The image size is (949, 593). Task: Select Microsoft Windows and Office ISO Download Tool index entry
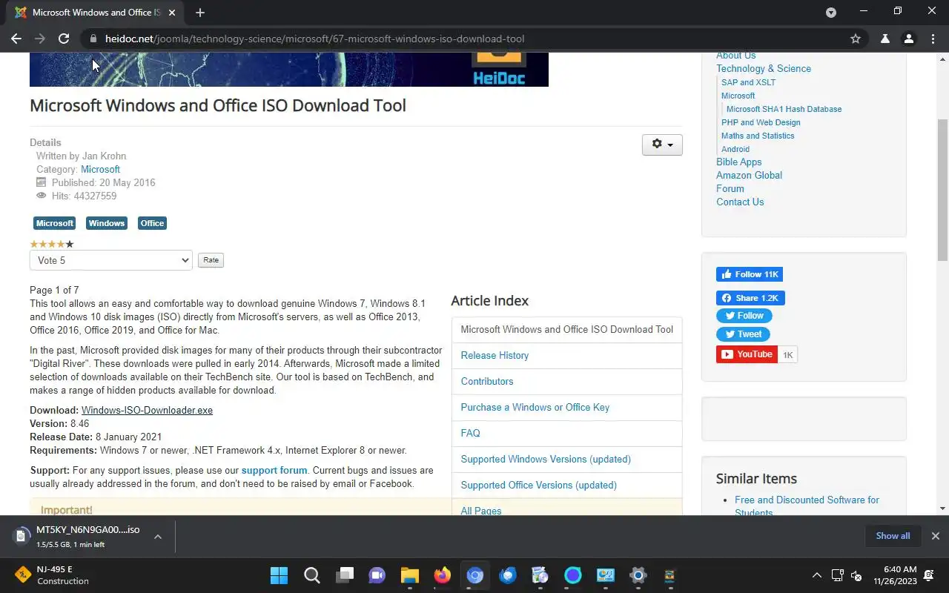(x=566, y=329)
